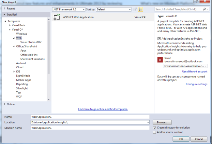
Task: Click the Cancel button
Action: point(199,139)
